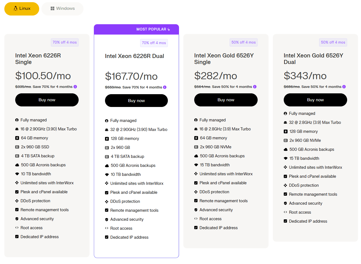The width and height of the screenshot is (361, 264).
Task: Open info icon beside $335/mo savings
Action: 75,87
